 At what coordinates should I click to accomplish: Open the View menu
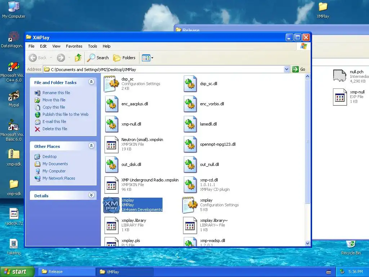(56, 46)
